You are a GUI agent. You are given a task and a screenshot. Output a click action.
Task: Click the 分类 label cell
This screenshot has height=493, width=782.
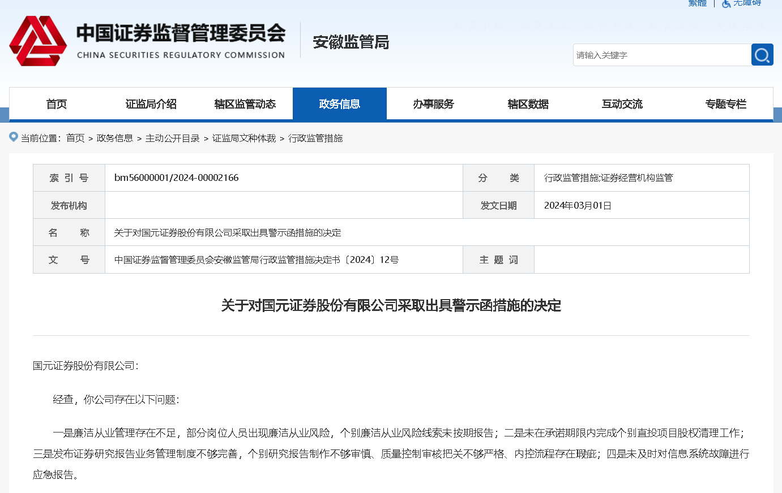pos(499,178)
